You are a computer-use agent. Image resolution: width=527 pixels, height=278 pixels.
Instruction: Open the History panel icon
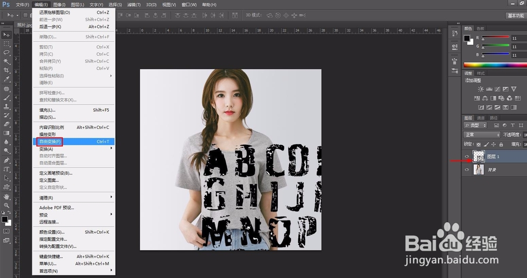tap(455, 34)
